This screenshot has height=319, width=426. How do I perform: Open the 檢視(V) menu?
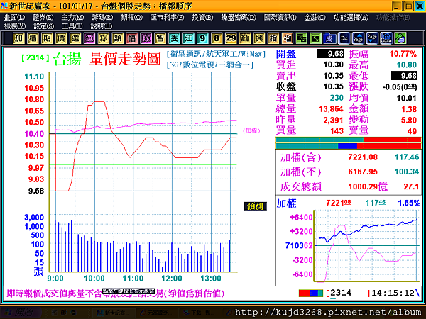15,26
